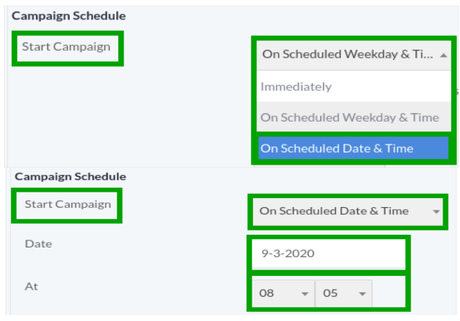Click the "Date" field label
The width and height of the screenshot is (460, 321).
click(38, 244)
